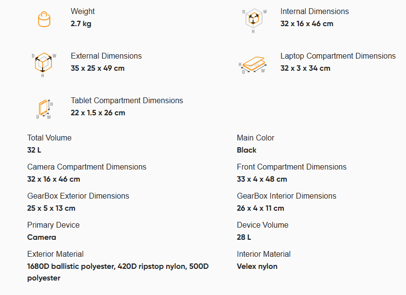Click the GearBox Exterior Dimensions label
This screenshot has width=406, height=295.
coord(78,196)
